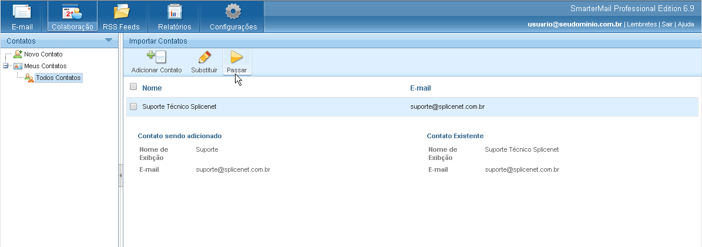Check the Suporte Técnico Splicenet row checkbox

133,106
